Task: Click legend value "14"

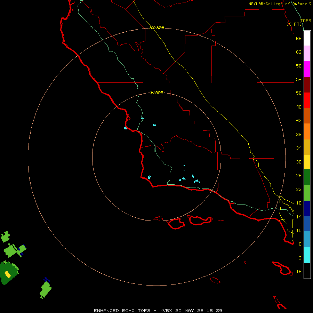Action: [x=299, y=217]
